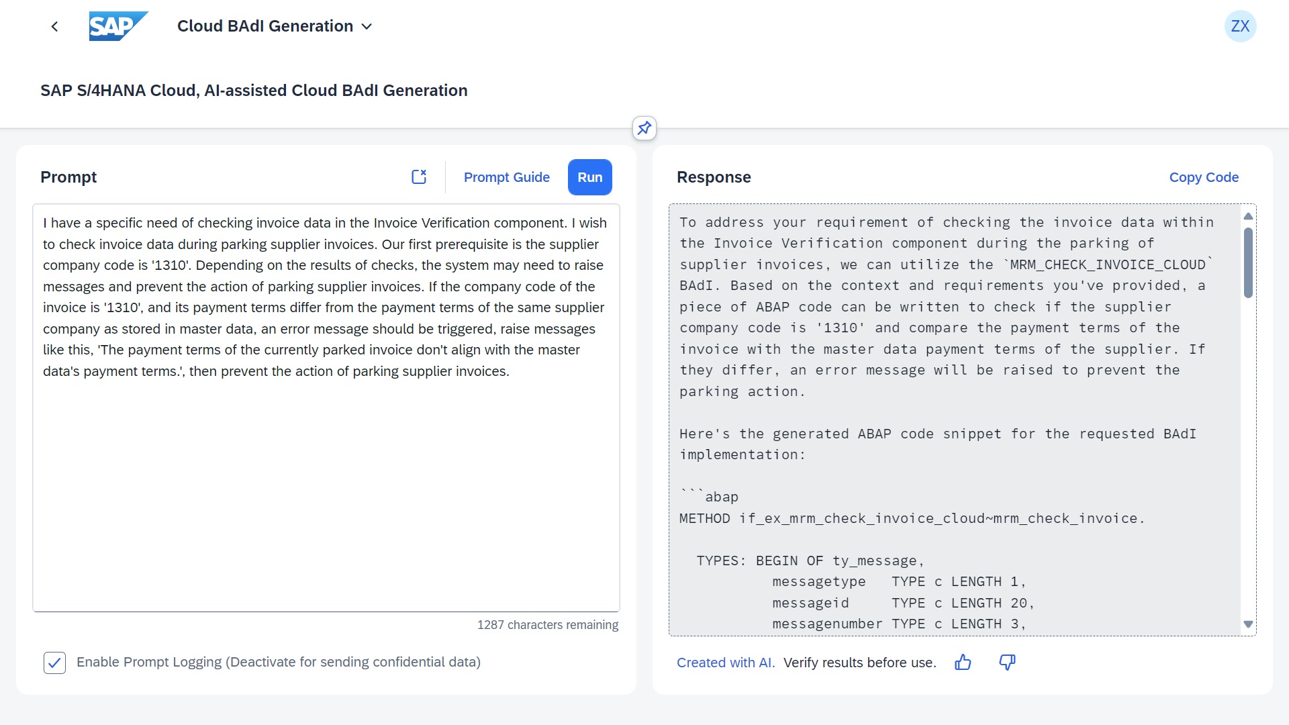Screen dimensions: 1289x725
Task: Click the response scrollbar down arrow
Action: pos(1248,624)
